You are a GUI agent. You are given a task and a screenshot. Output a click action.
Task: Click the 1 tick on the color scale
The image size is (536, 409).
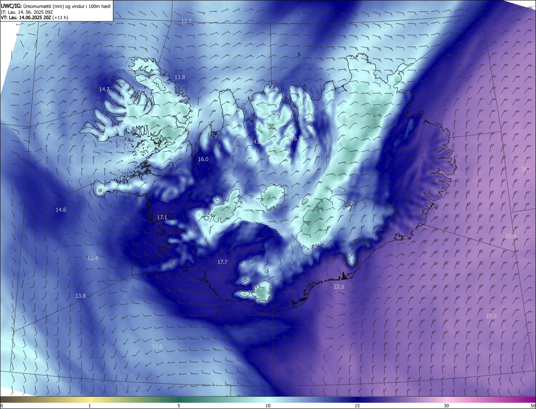(90, 406)
